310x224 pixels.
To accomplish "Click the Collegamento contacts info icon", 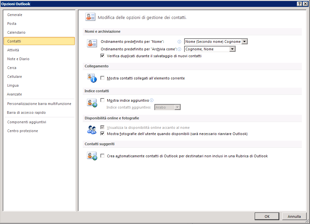I will point(92,78).
